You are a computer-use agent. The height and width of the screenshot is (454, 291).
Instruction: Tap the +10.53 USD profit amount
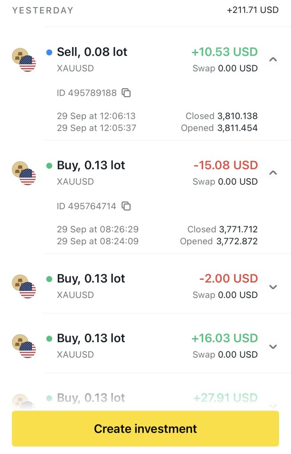tap(224, 52)
